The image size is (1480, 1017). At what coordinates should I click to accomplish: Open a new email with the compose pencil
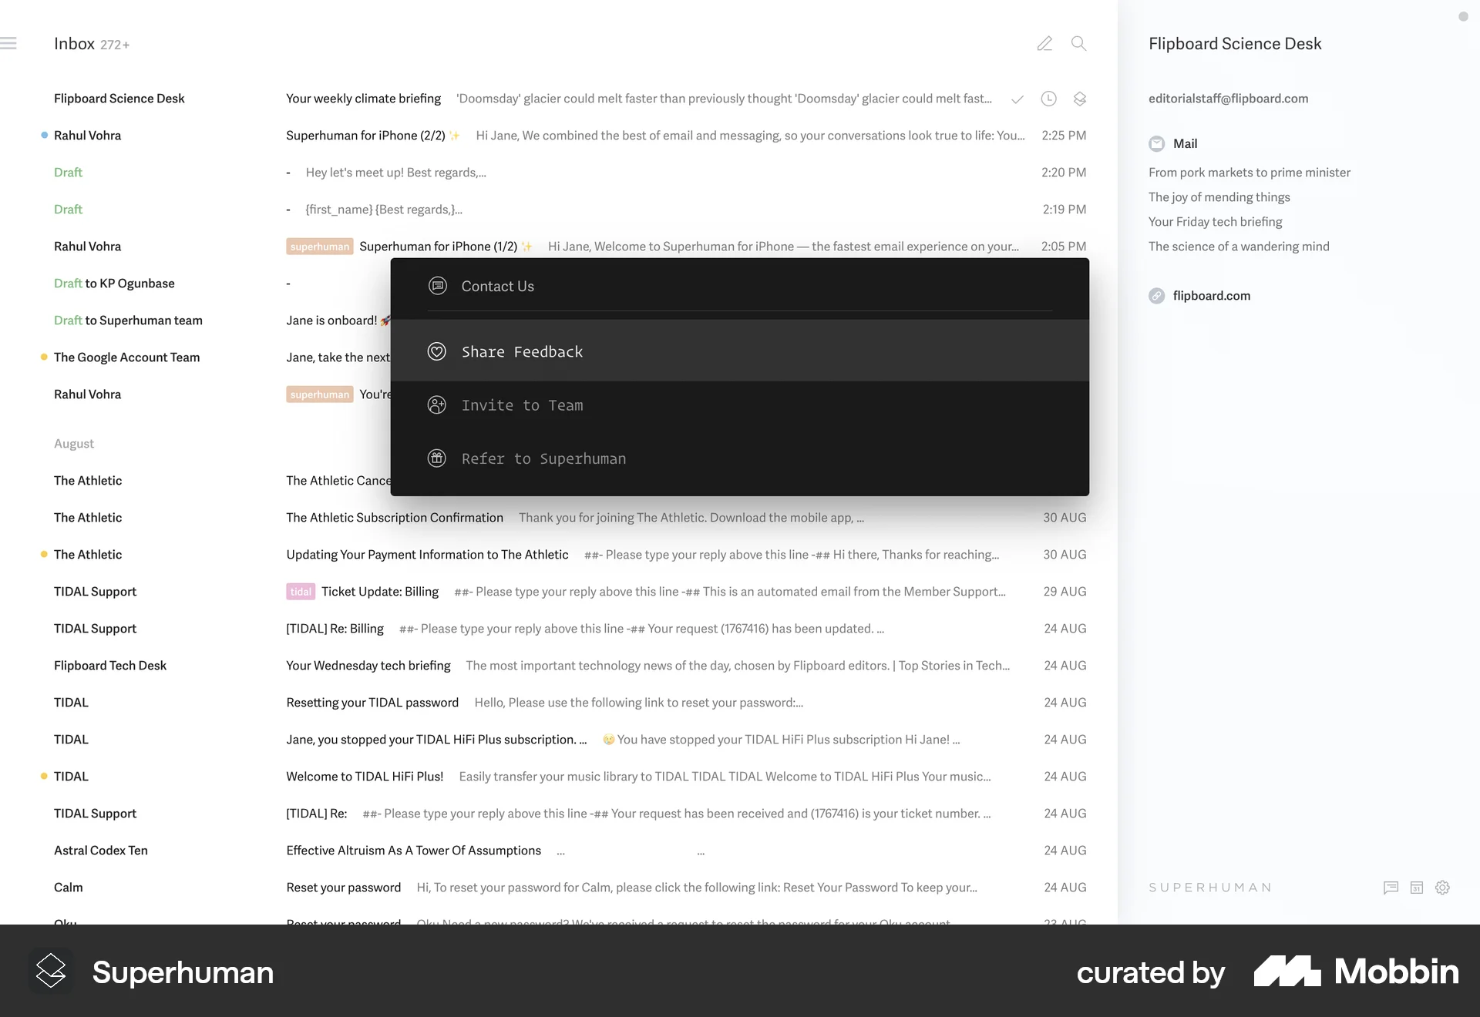pos(1044,43)
